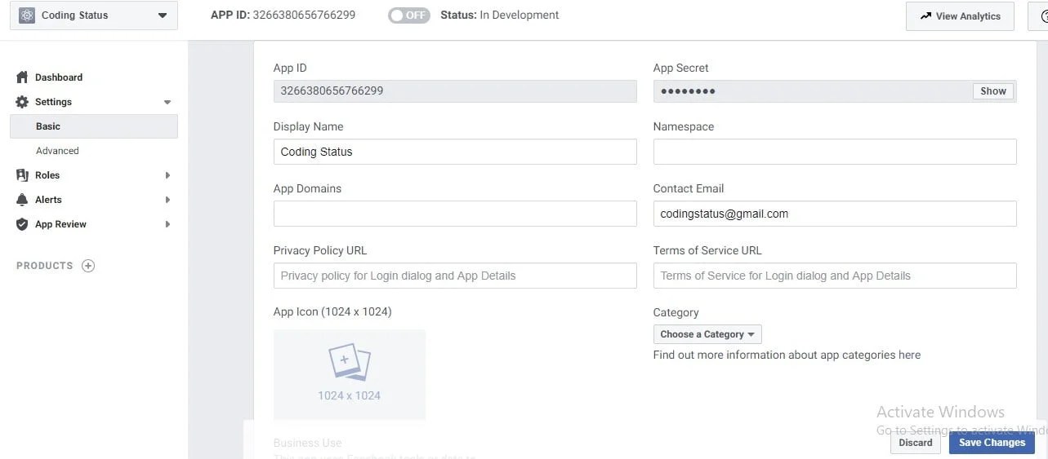Click the App Review menu label
This screenshot has height=459, width=1048.
[60, 224]
